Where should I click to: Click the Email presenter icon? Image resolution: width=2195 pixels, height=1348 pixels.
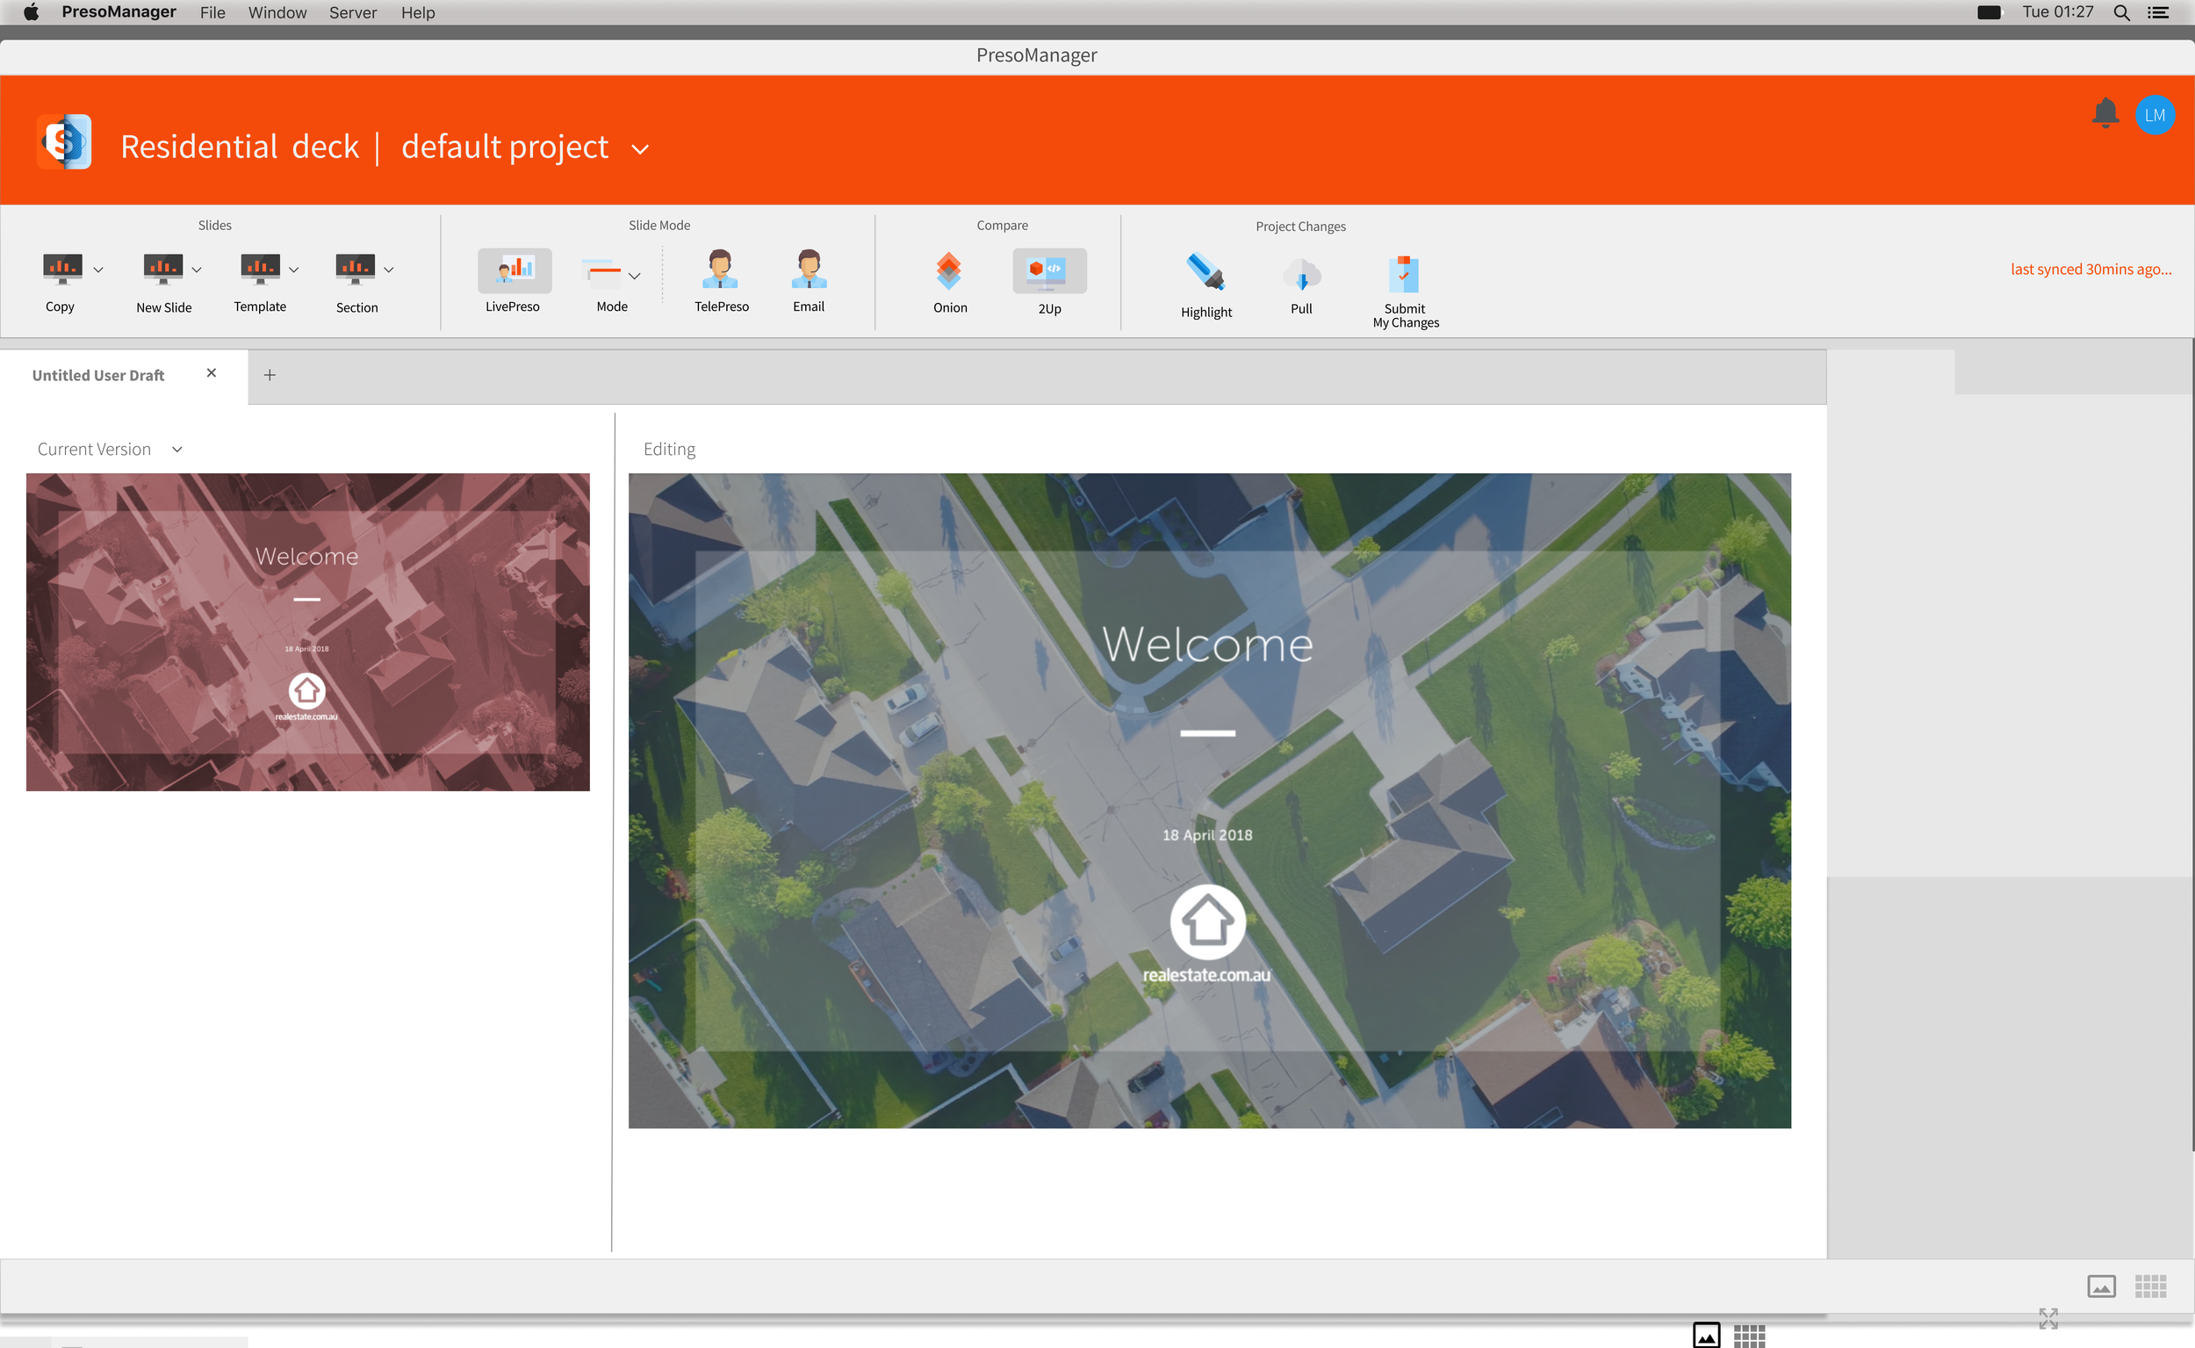[x=809, y=270]
